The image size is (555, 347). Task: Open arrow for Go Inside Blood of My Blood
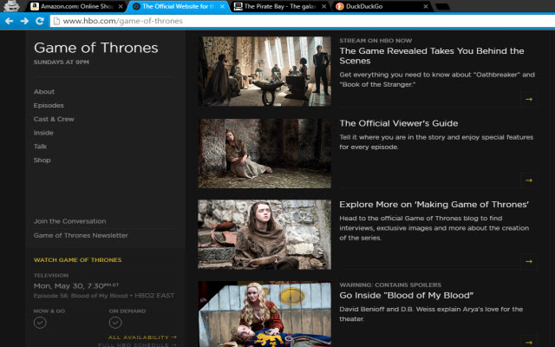529,341
